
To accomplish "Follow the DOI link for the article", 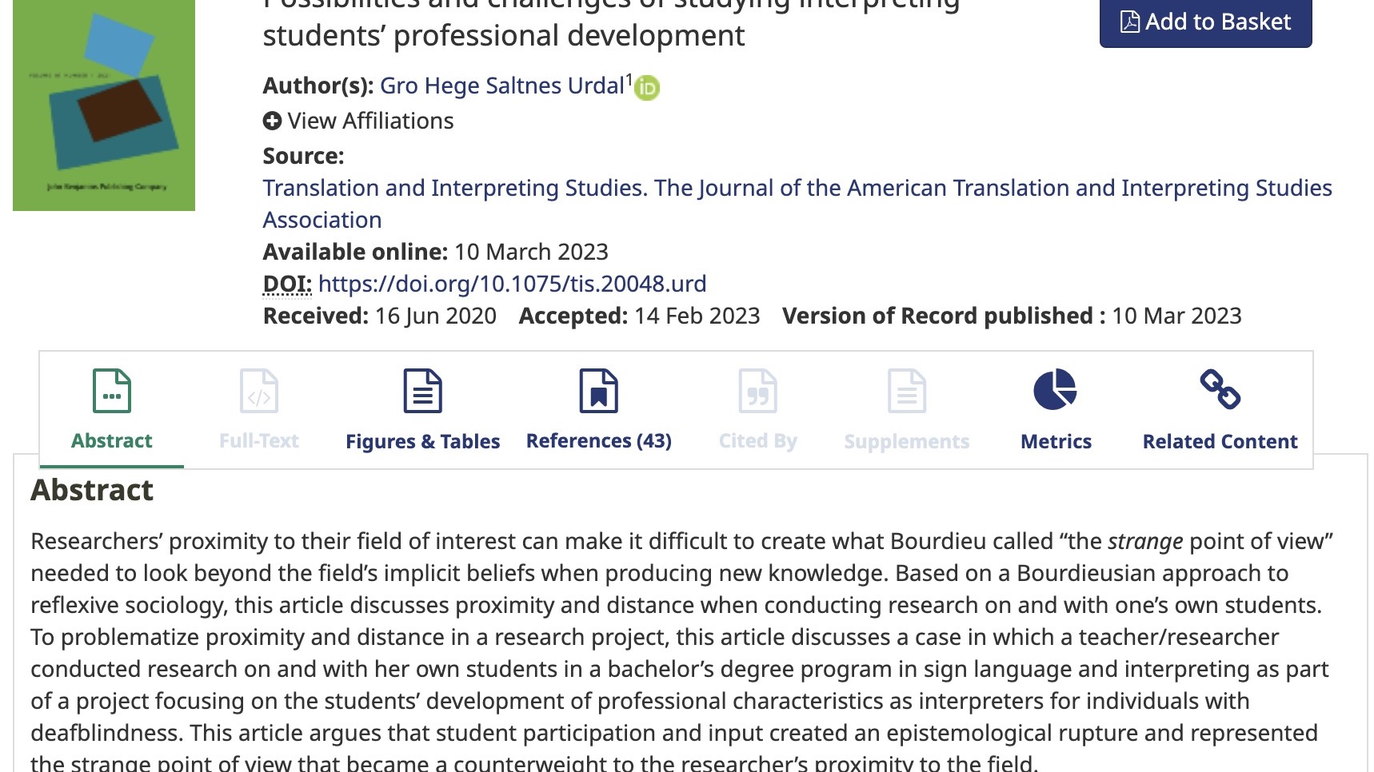I will coord(512,284).
